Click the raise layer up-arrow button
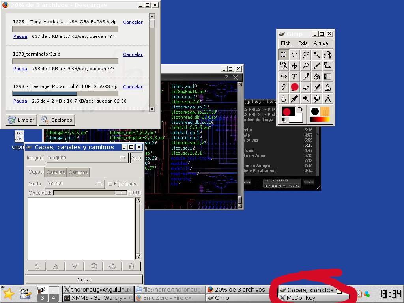Viewport: 404px width, 303px height. click(x=56, y=266)
